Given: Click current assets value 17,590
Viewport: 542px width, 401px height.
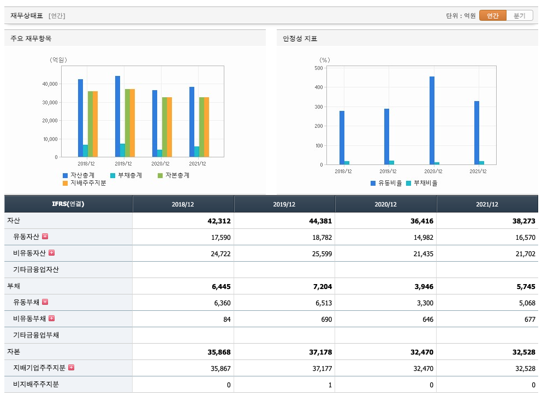Looking at the screenshot, I should [x=221, y=237].
